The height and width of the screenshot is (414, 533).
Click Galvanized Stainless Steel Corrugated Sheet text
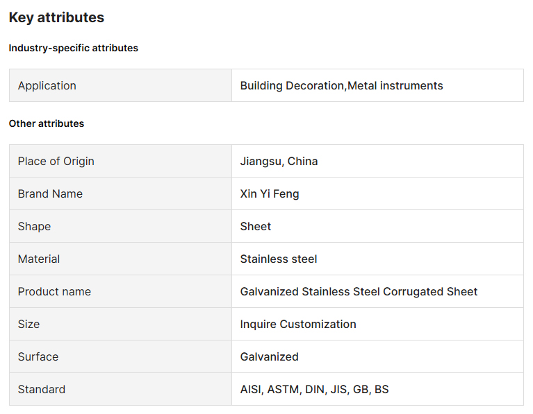[359, 292]
